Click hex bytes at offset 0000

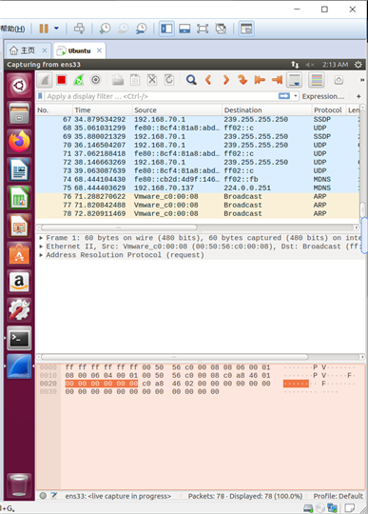(167, 367)
